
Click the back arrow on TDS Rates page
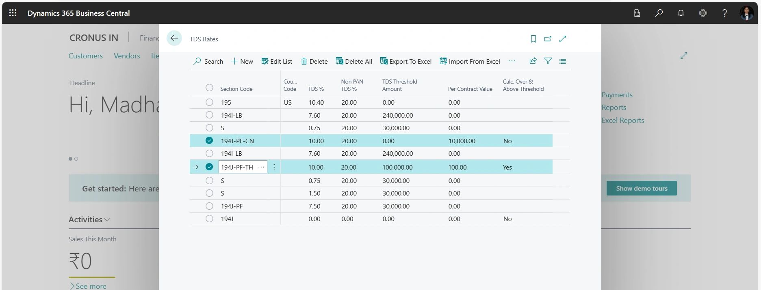(174, 39)
